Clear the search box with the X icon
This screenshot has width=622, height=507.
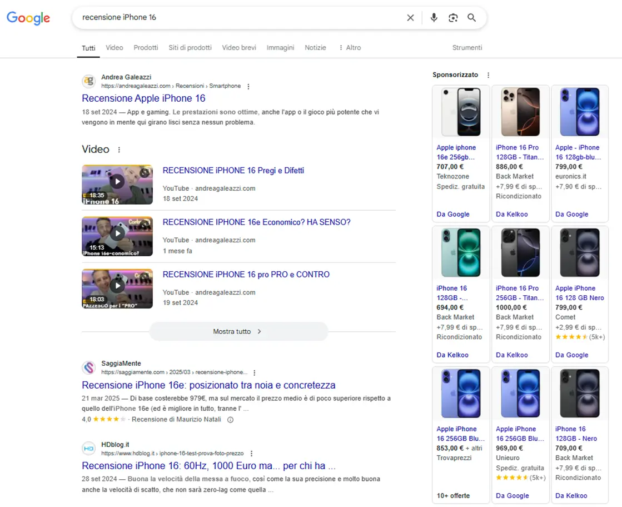[x=411, y=18]
